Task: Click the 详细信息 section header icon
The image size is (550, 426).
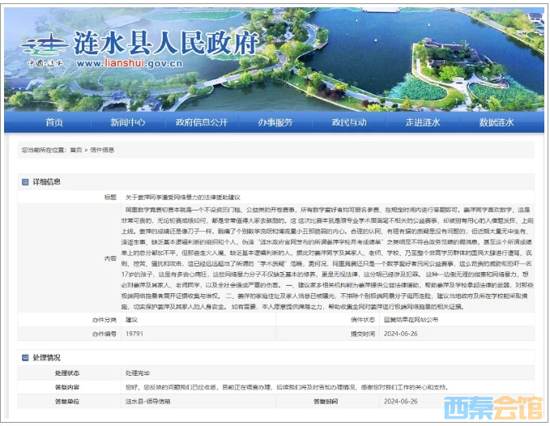Action: pyautogui.click(x=24, y=181)
